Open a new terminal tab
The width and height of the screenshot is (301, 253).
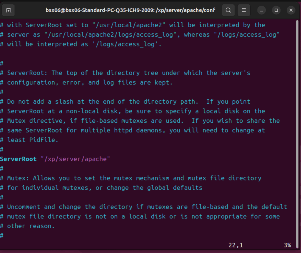pyautogui.click(x=8, y=10)
